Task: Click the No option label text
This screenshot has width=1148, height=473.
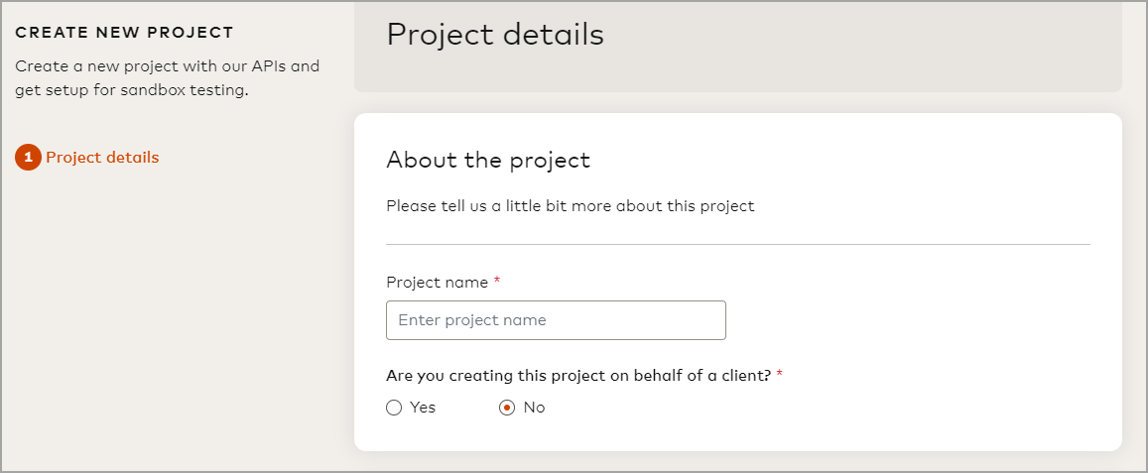Action: pyautogui.click(x=534, y=408)
